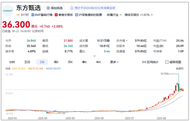Image resolution: width=190 pixels, height=121 pixels.
Task: Toggle the MA10 32.184 line legend
Action: [36, 69]
